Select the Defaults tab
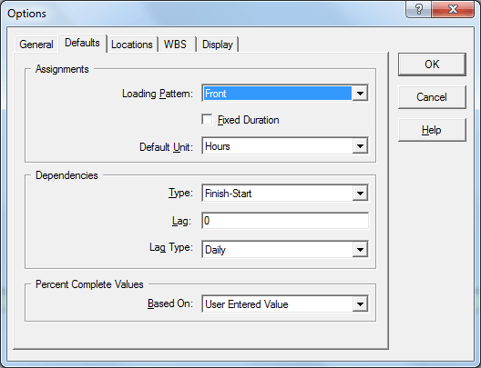Screen dimensions: 481x368 pyautogui.click(x=82, y=43)
